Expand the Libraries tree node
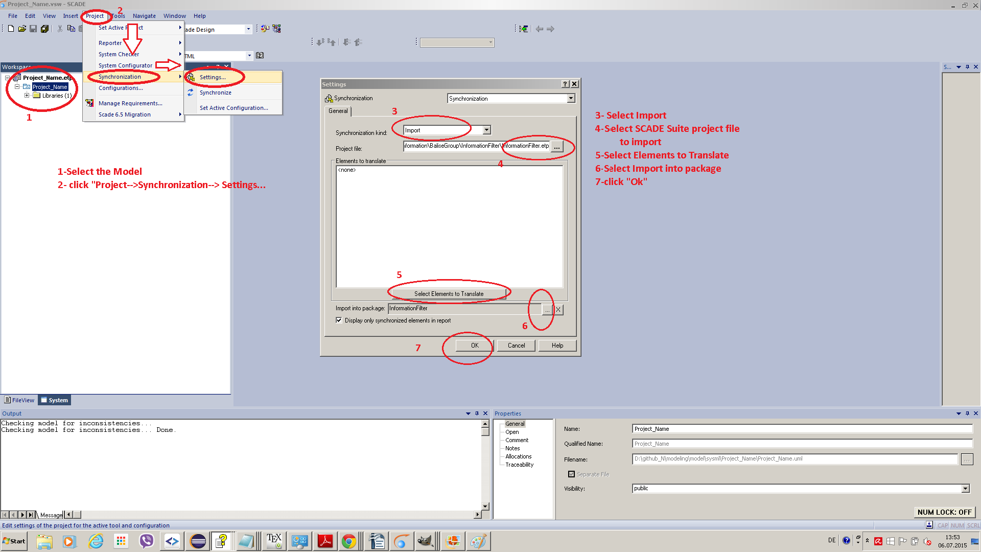Viewport: 981px width, 552px height. point(27,96)
